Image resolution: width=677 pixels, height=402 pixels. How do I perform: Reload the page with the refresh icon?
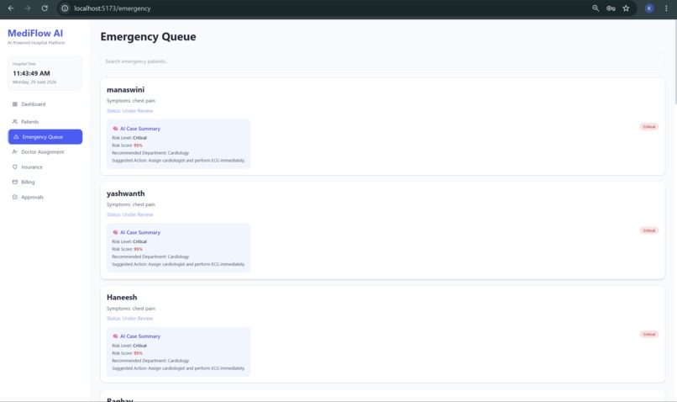(45, 8)
